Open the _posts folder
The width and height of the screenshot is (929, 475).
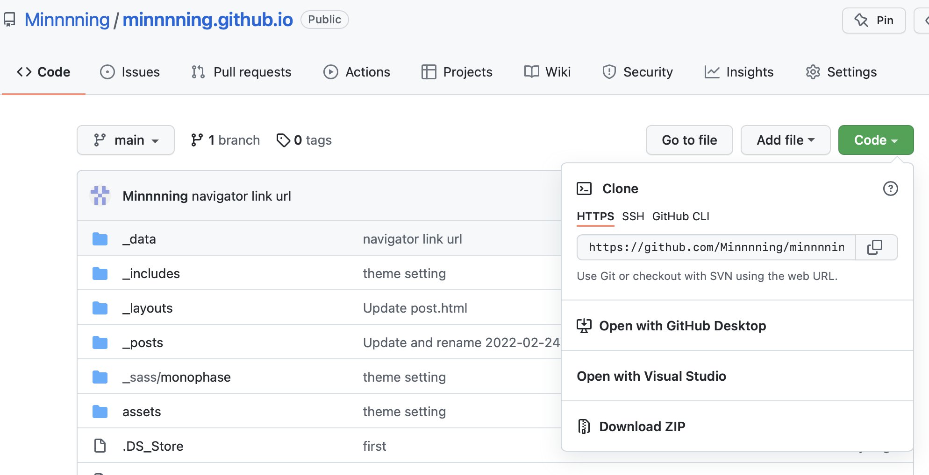click(x=143, y=342)
